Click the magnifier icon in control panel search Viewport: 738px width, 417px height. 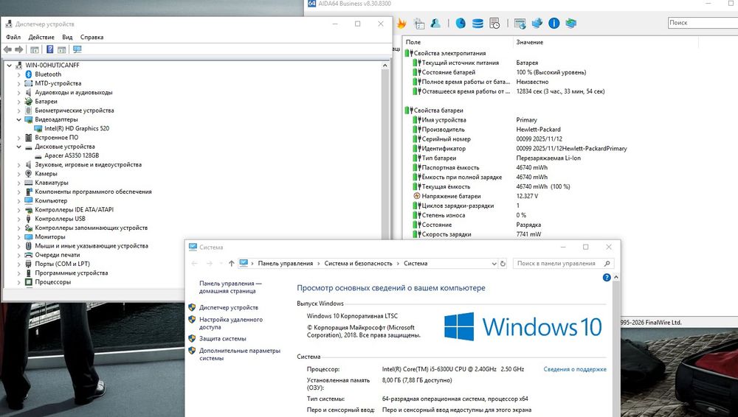607,264
